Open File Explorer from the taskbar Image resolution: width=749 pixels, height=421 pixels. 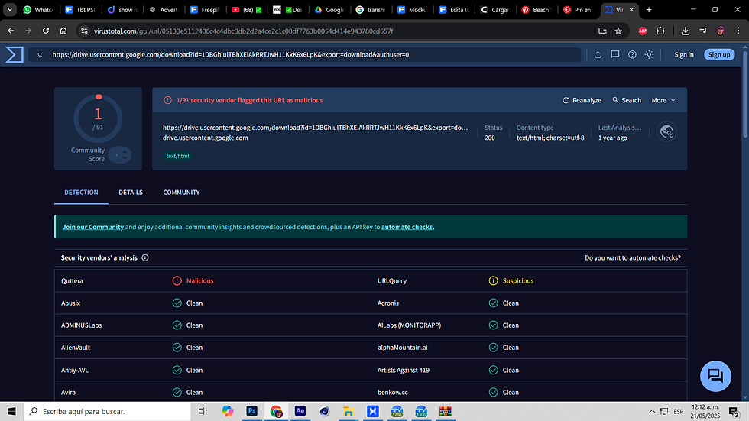pyautogui.click(x=349, y=411)
